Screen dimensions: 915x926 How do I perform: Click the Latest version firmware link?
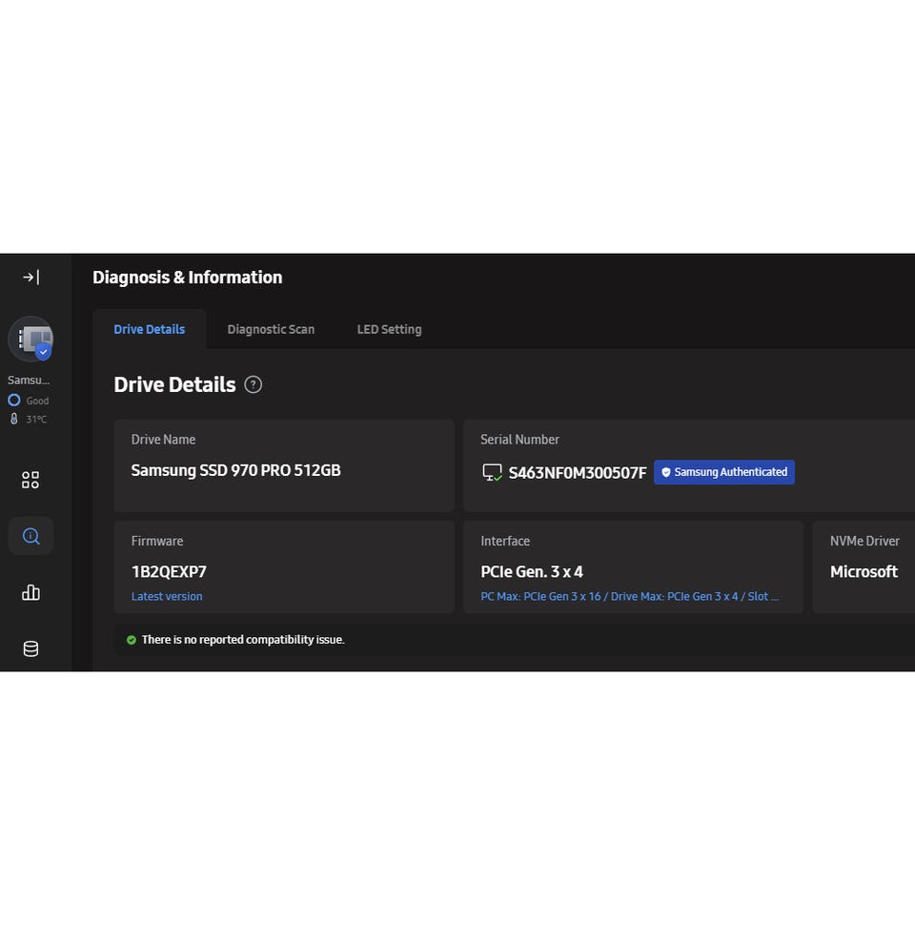pos(167,596)
